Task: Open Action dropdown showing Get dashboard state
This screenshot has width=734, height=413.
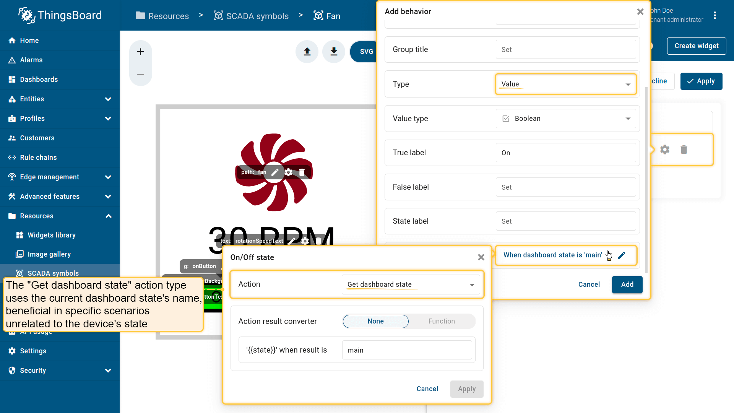Action: 411,285
